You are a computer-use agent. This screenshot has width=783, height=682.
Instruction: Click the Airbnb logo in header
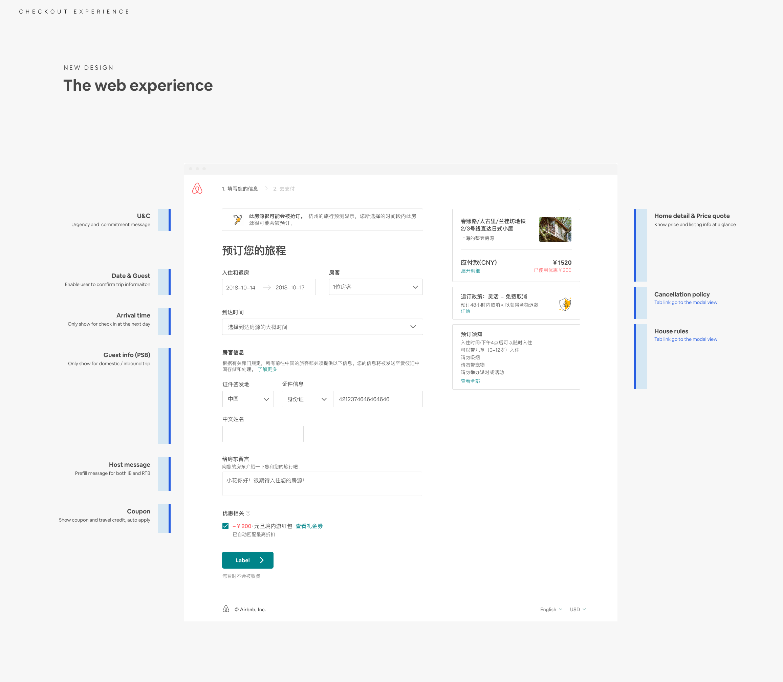point(197,189)
